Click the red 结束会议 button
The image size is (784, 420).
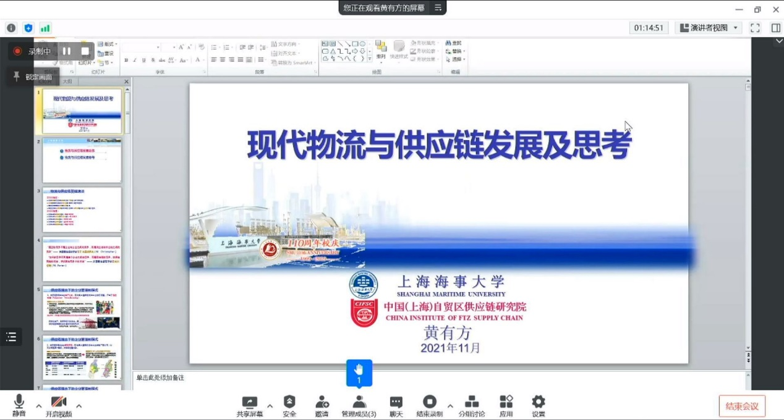coord(742,406)
